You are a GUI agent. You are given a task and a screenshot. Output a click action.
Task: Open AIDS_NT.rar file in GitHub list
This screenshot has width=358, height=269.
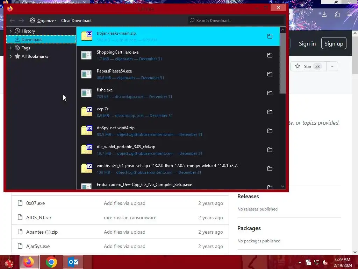coord(39,218)
